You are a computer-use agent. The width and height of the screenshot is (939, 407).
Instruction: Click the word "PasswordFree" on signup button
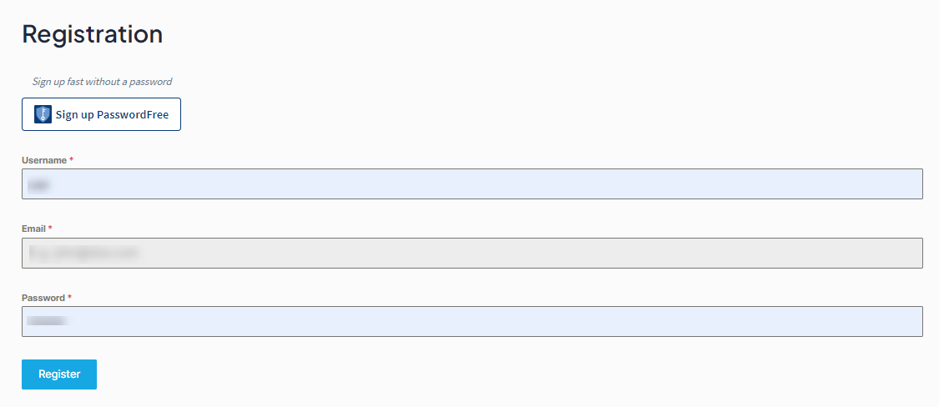click(x=132, y=115)
